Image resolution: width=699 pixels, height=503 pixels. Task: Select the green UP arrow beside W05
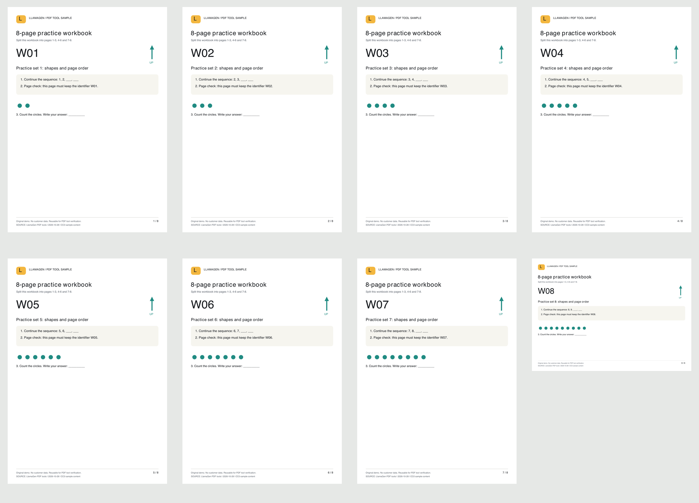[x=152, y=304]
